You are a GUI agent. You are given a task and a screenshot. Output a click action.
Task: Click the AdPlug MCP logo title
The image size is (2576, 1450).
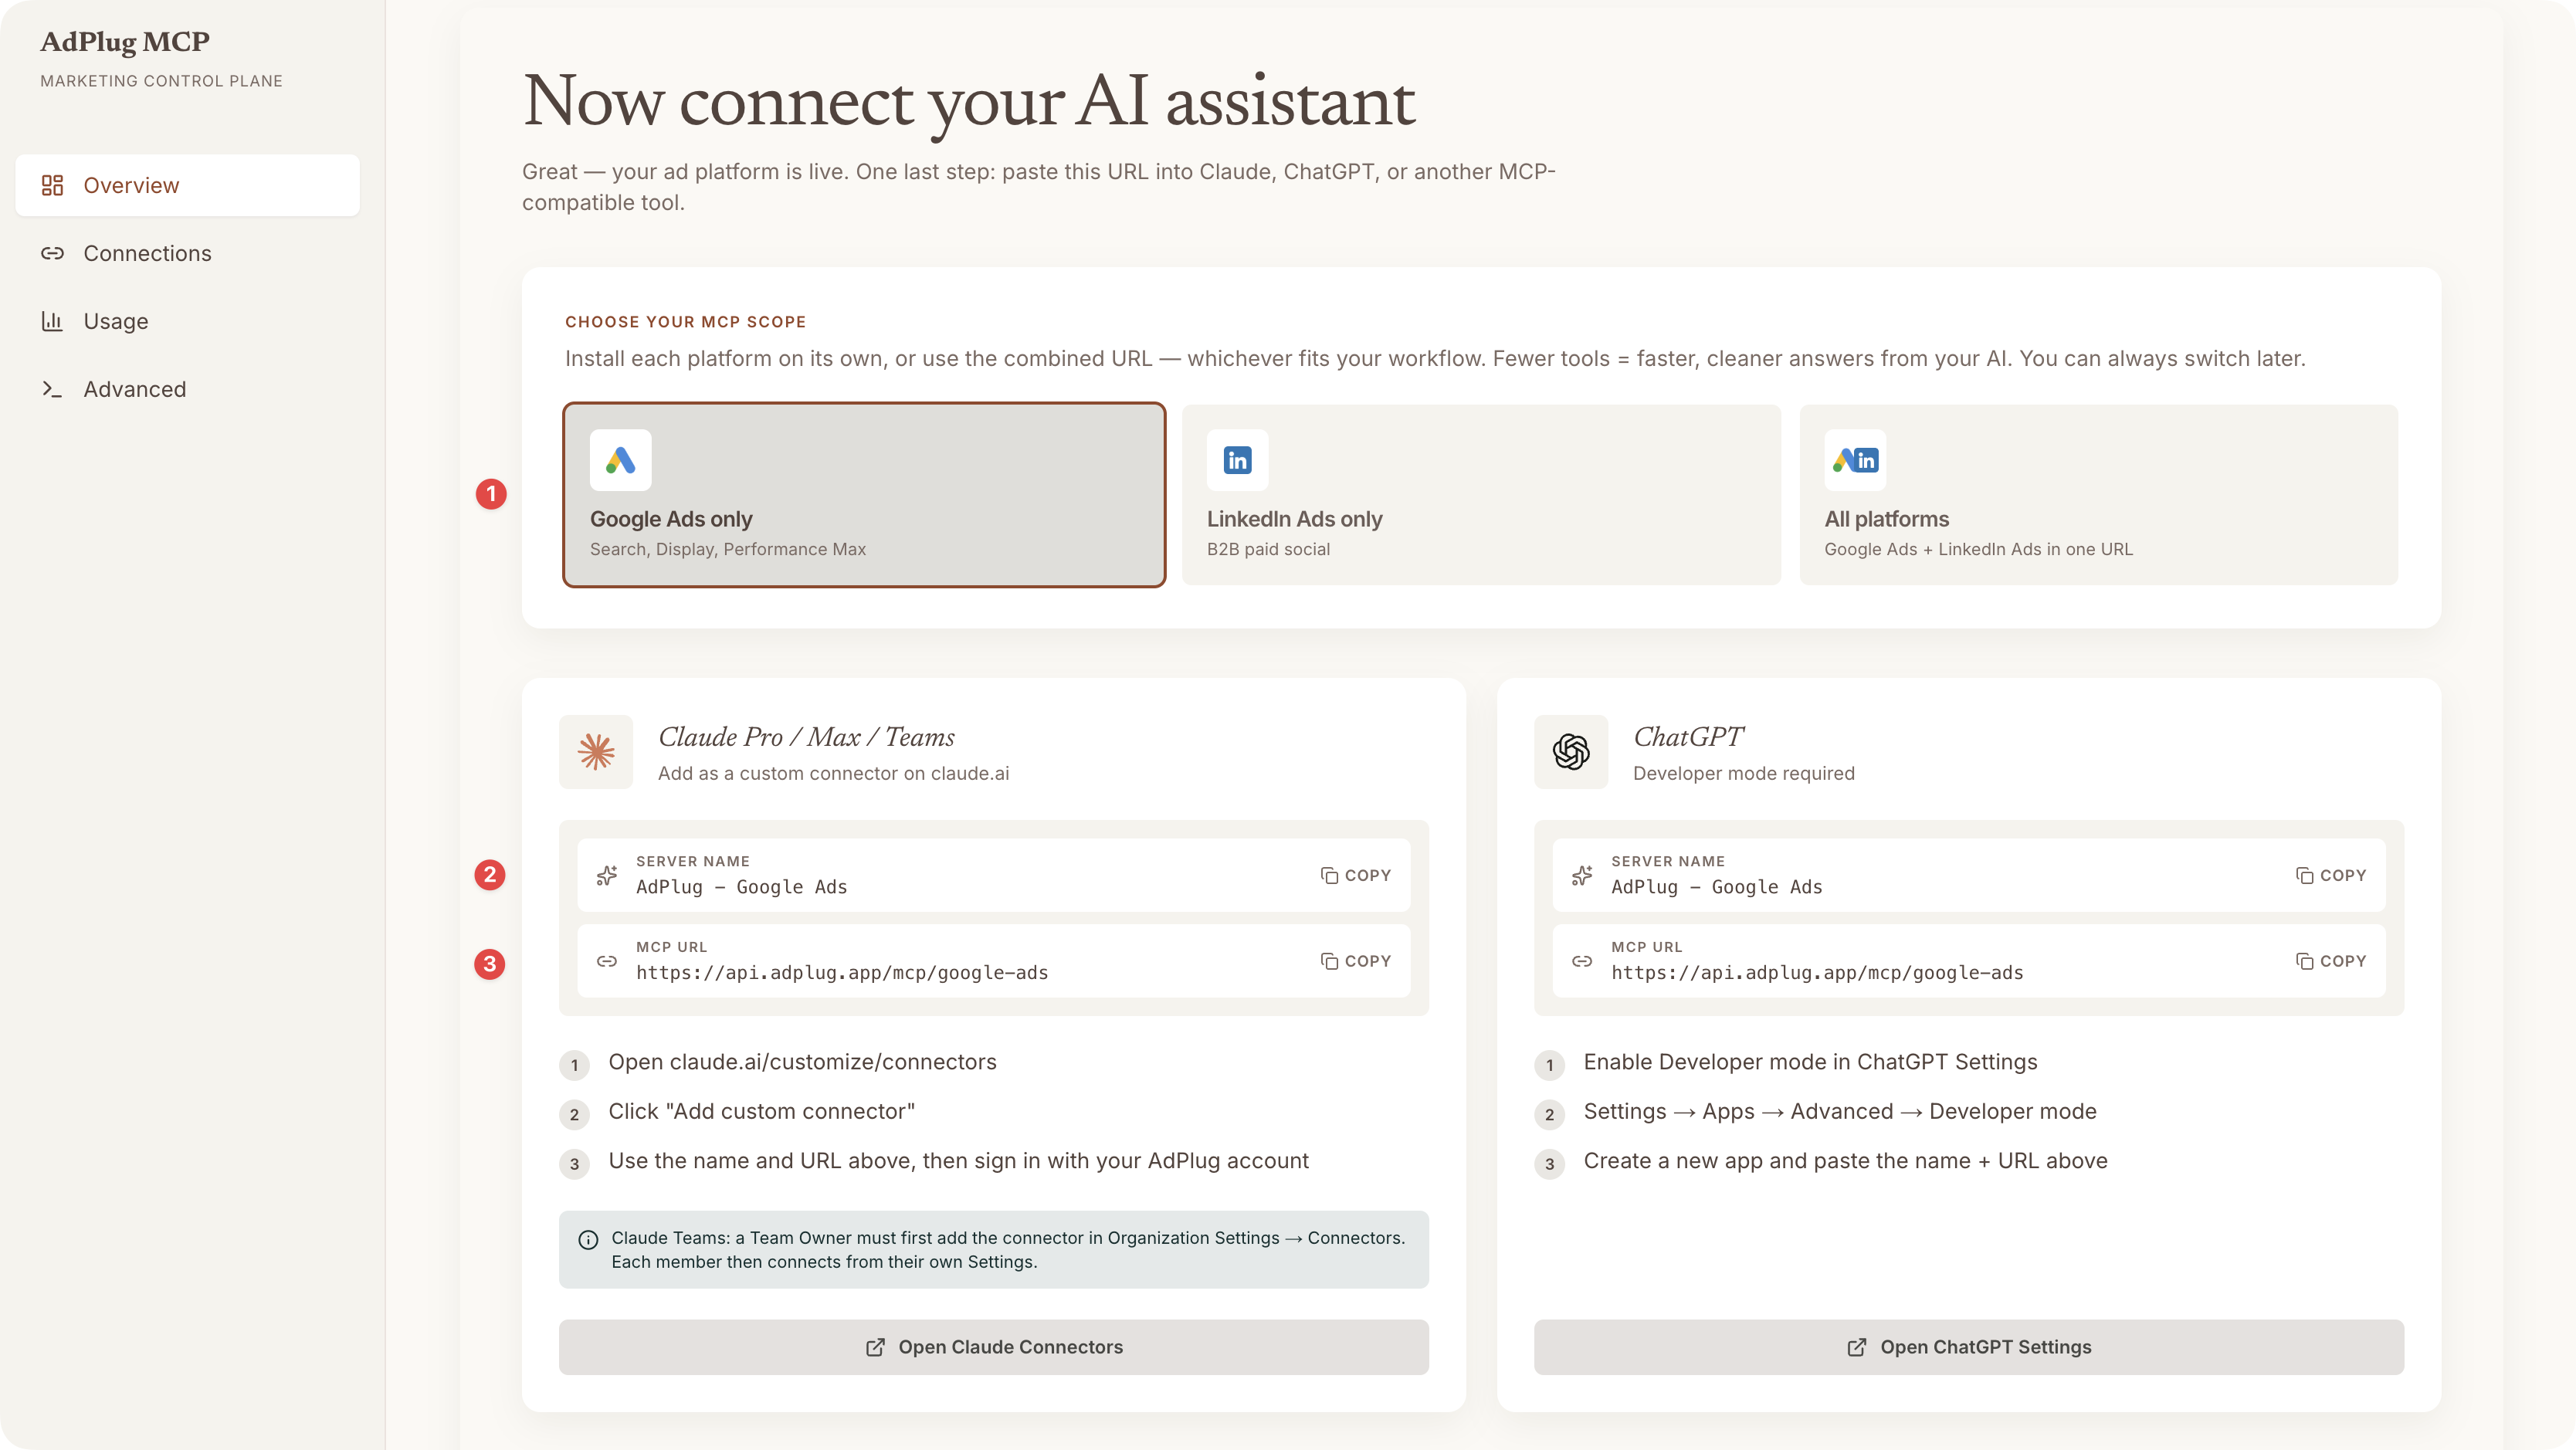point(125,42)
